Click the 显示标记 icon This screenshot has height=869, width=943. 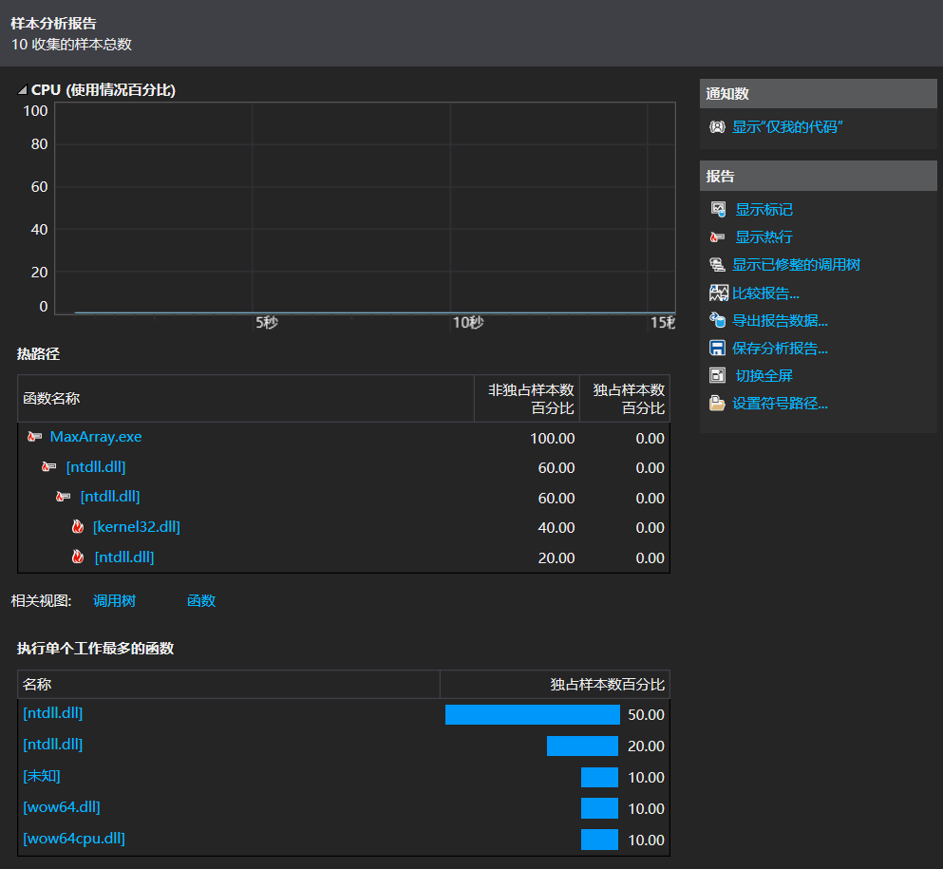[x=718, y=209]
